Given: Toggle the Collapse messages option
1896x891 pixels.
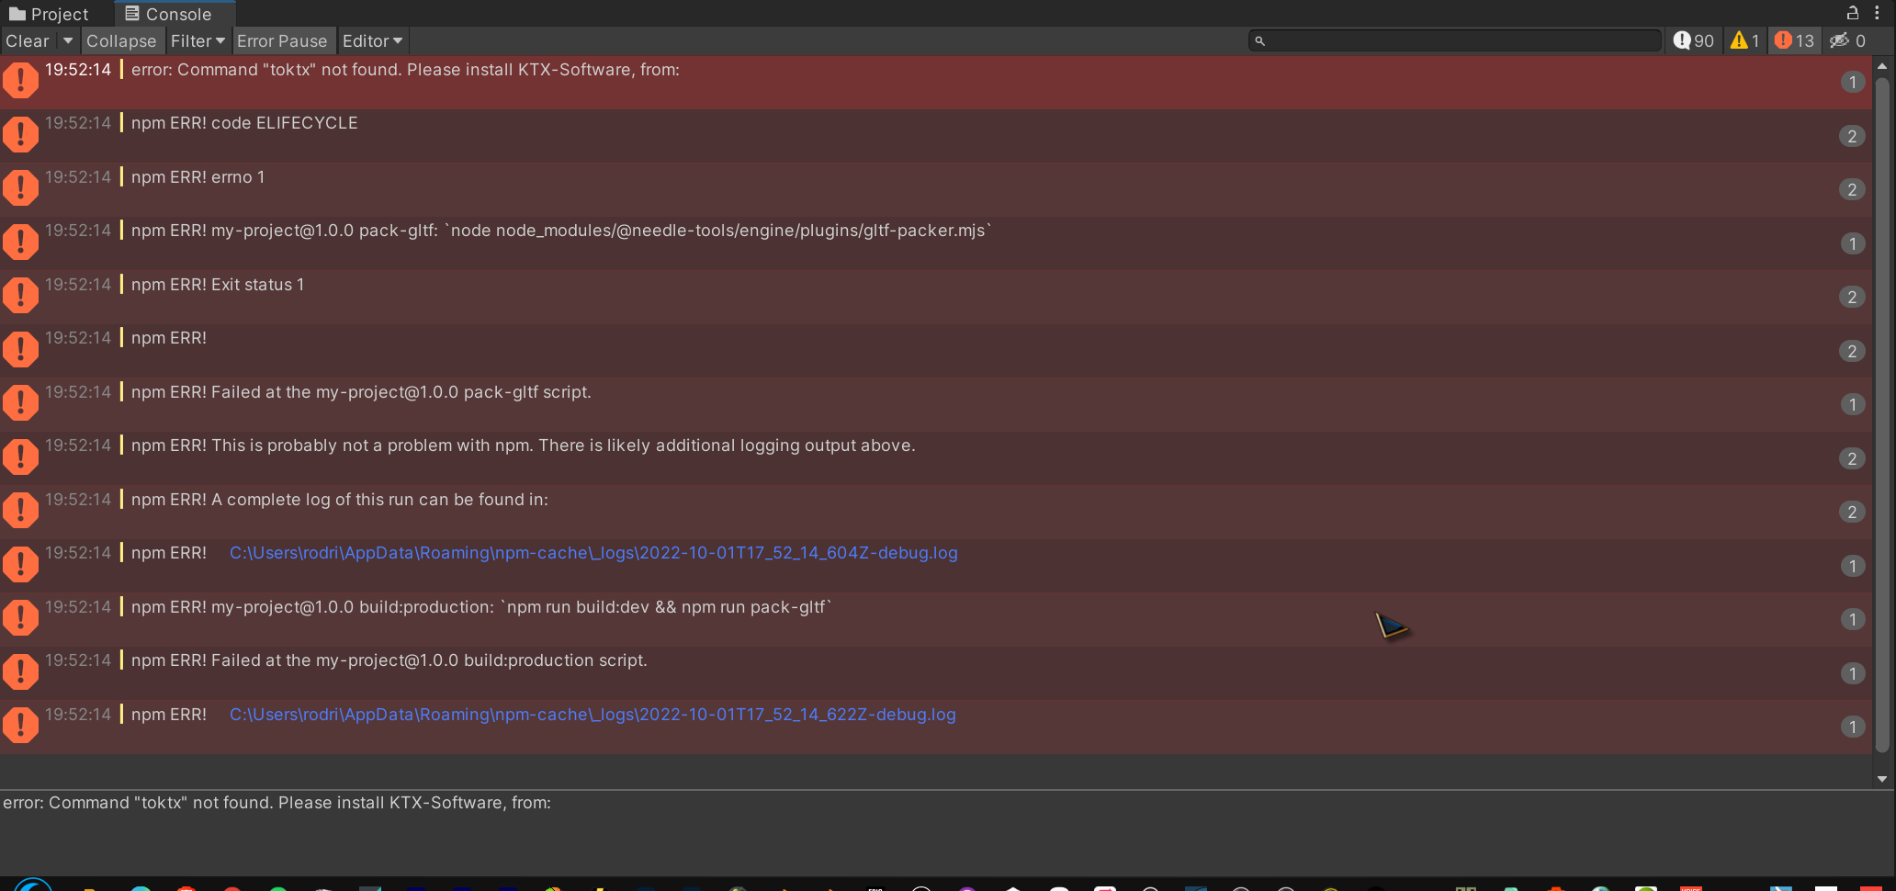Looking at the screenshot, I should [122, 40].
